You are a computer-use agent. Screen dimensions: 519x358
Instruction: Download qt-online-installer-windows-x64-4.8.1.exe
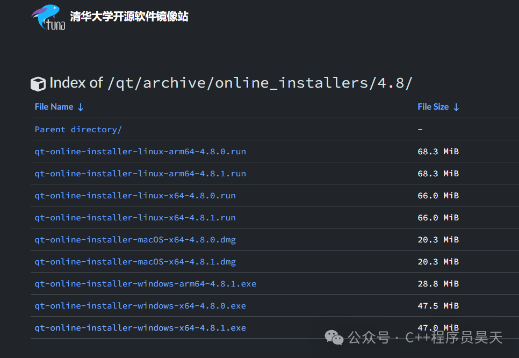point(140,327)
